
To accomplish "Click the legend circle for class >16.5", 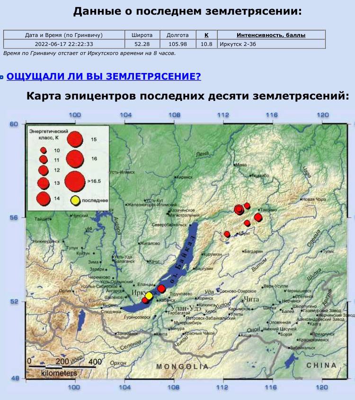I will tap(75, 182).
